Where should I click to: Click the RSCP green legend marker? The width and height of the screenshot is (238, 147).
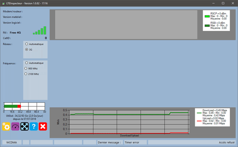click(x=207, y=16)
